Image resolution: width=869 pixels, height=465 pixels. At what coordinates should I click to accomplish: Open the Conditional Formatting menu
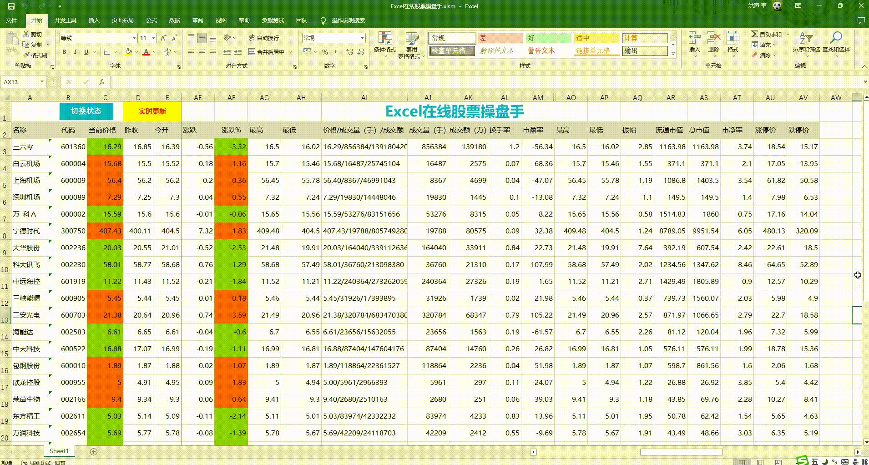click(x=385, y=45)
